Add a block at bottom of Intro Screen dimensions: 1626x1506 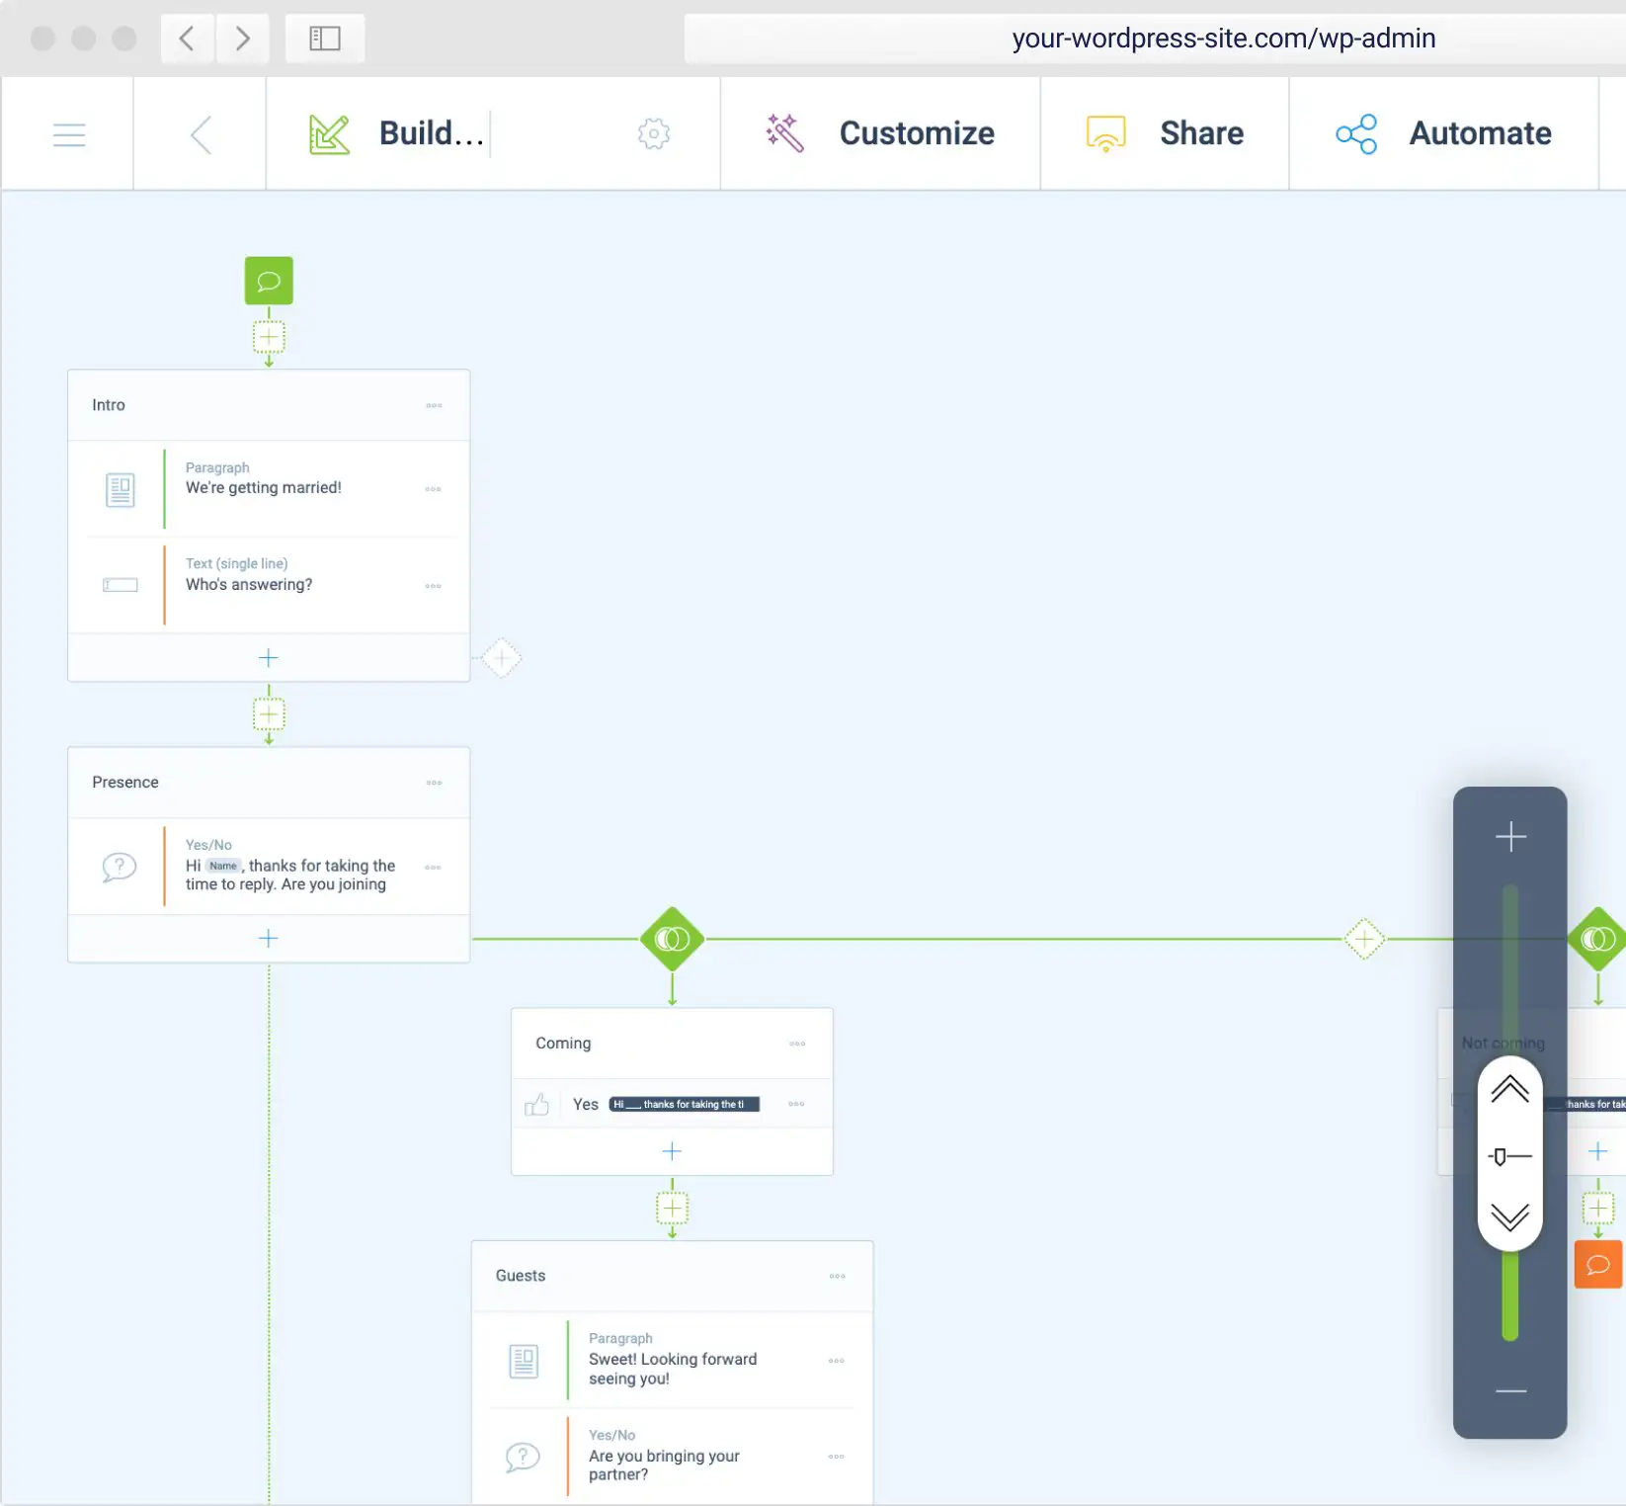click(269, 658)
